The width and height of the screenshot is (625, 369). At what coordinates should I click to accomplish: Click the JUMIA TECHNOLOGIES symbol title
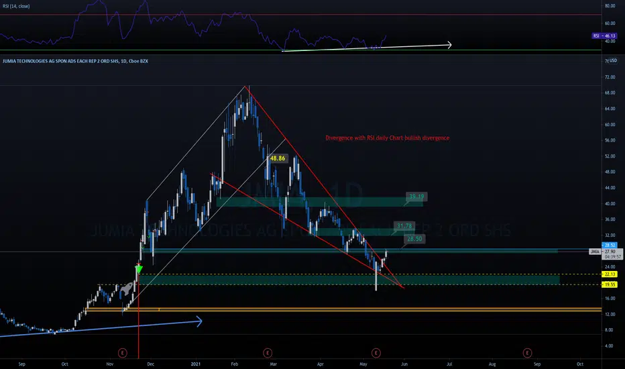pos(75,61)
